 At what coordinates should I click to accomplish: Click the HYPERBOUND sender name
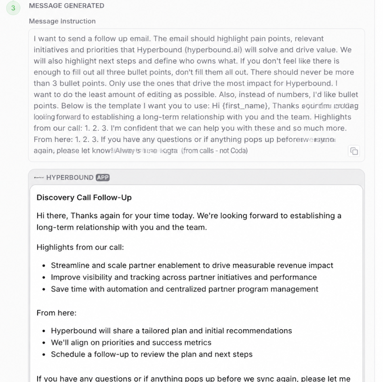pos(70,177)
